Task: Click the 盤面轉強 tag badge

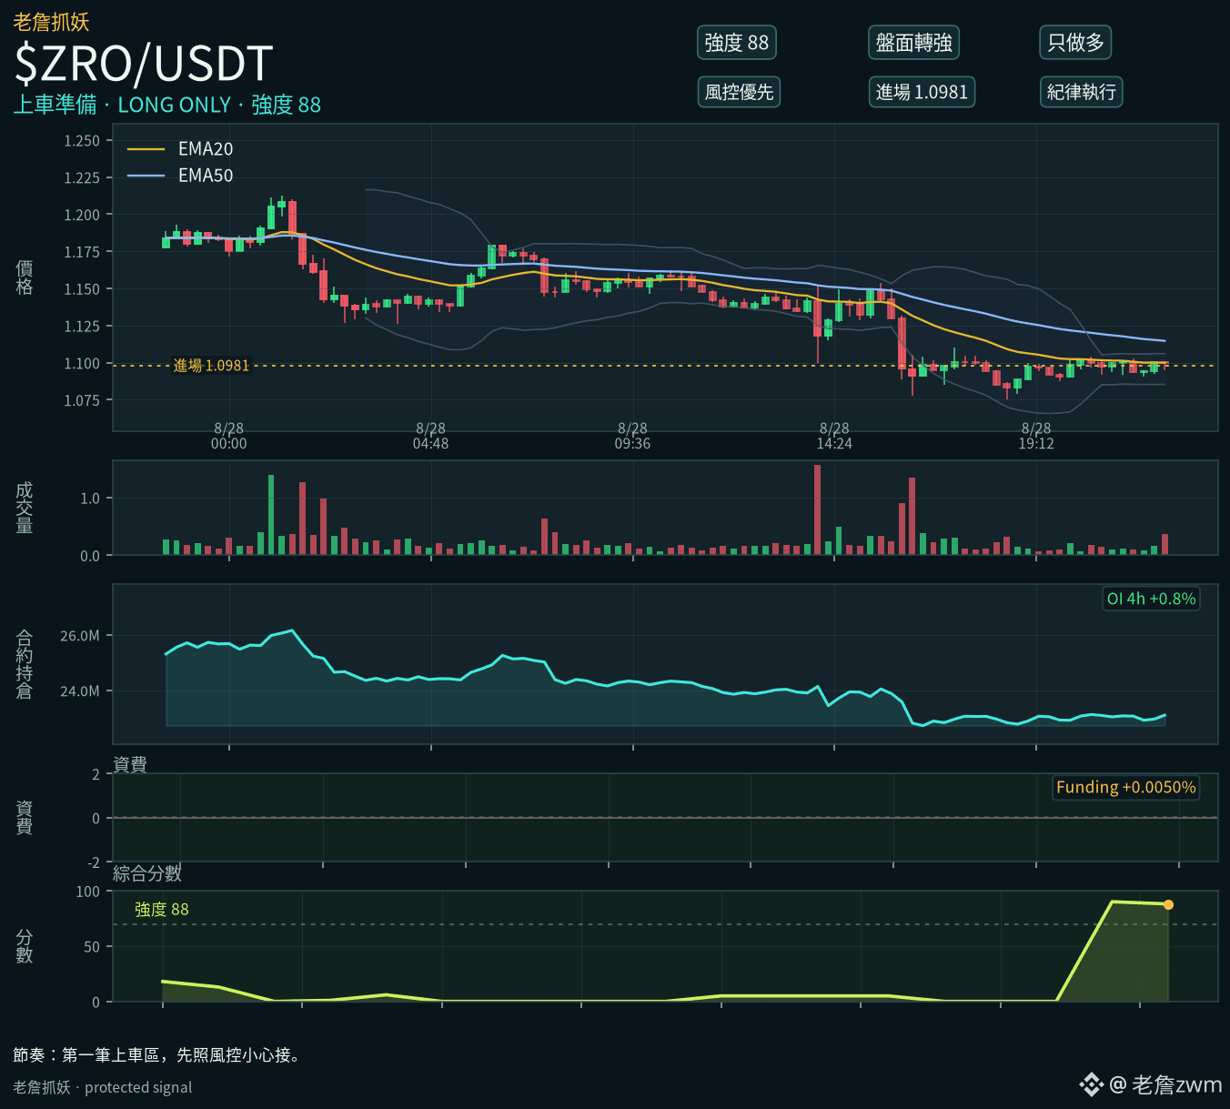Action: pos(914,43)
